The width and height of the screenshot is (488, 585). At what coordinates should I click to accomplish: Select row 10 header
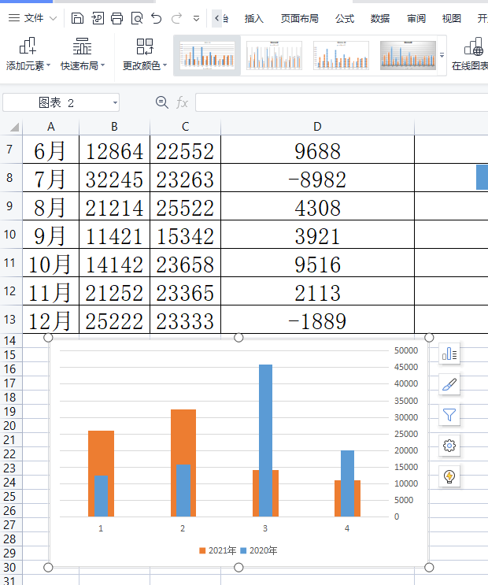pos(9,235)
